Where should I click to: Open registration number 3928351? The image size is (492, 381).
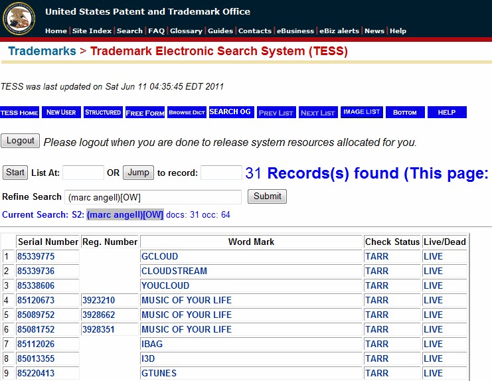[98, 329]
